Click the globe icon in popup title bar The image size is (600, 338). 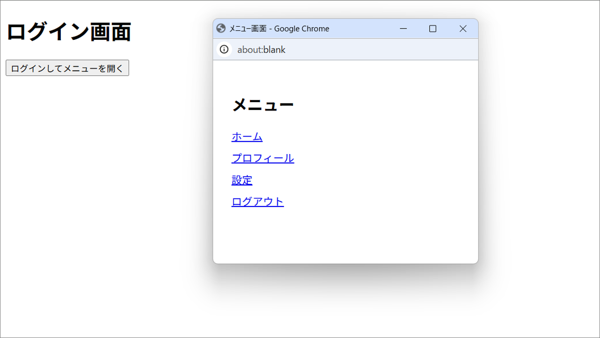(221, 29)
